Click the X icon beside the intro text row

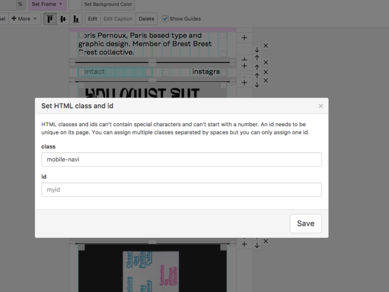(266, 46)
